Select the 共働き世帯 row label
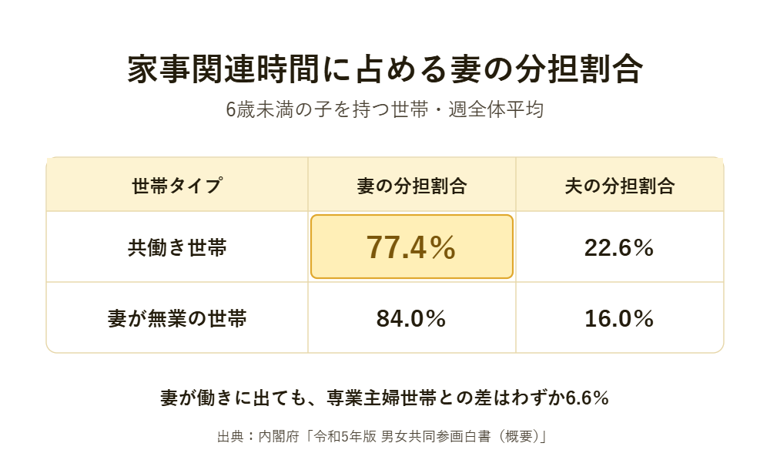770x470 pixels. [x=177, y=247]
